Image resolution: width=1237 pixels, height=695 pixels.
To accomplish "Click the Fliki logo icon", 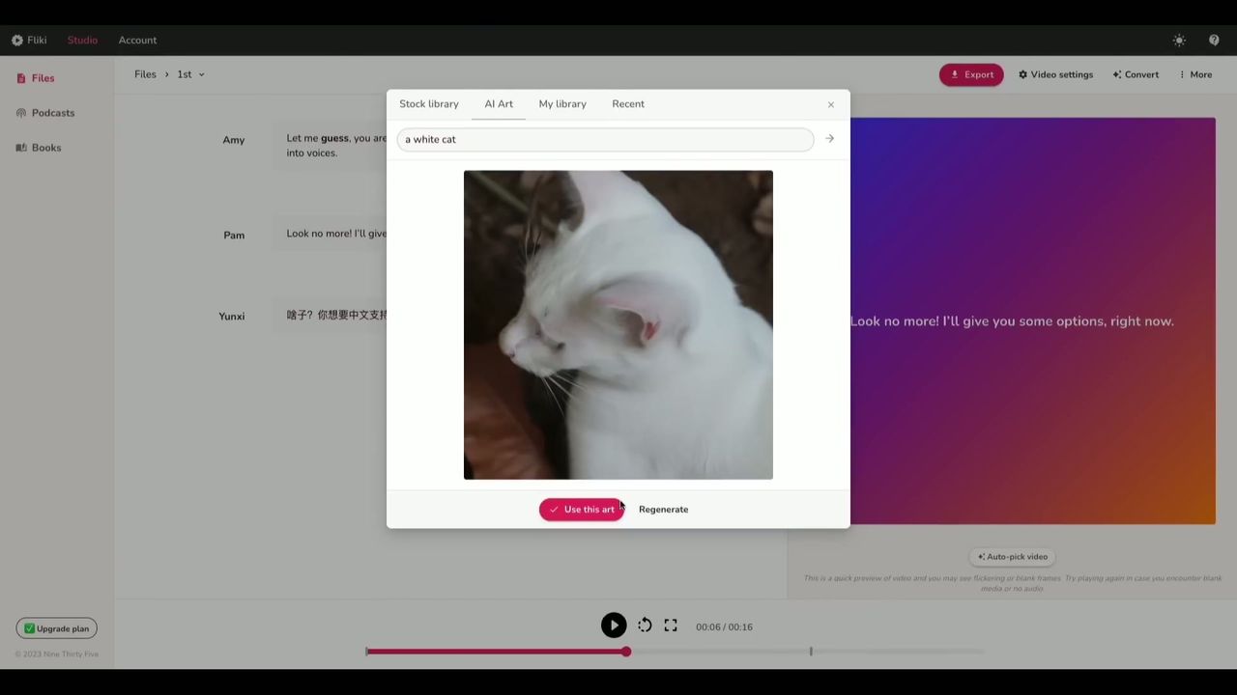I will tap(16, 40).
